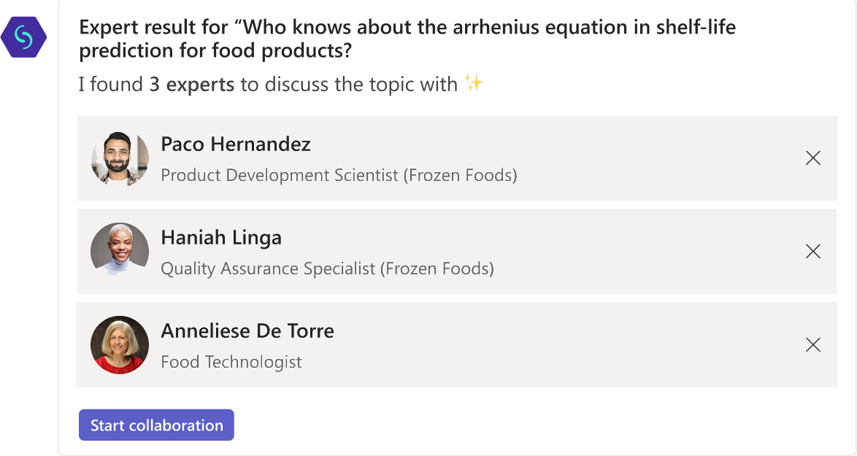Click the sparkles emoji icon
This screenshot has width=857, height=456.
474,84
